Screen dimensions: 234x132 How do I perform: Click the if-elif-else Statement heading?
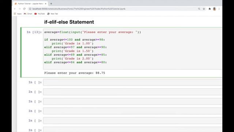[x=69, y=22]
